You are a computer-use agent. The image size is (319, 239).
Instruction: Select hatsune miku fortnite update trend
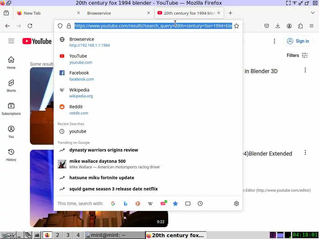[x=148, y=178]
